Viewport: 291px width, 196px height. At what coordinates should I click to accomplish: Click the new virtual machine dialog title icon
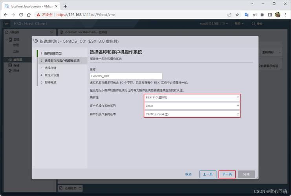[x=36, y=41]
